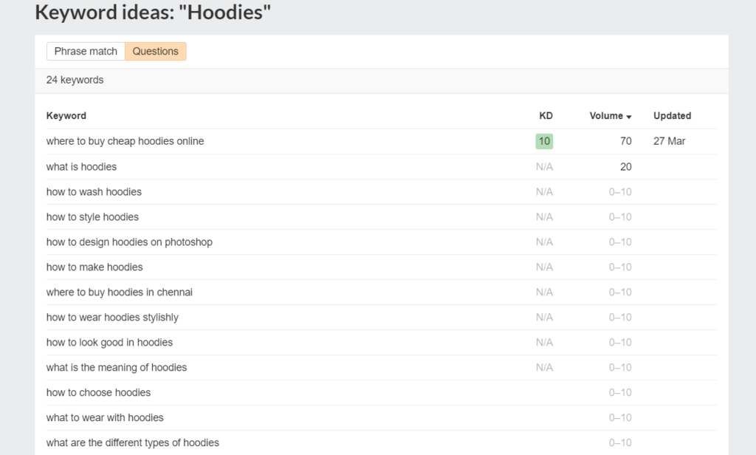Click how to wear hoodies stylishly

point(112,318)
